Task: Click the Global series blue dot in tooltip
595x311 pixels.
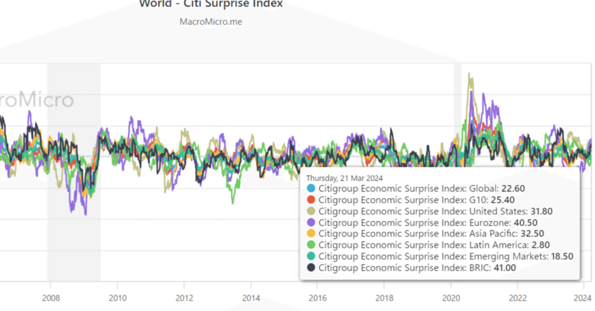Action: tap(311, 188)
